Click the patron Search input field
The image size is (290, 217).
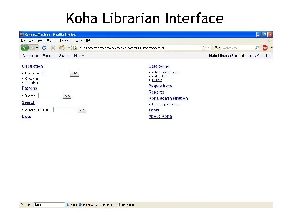50,95
